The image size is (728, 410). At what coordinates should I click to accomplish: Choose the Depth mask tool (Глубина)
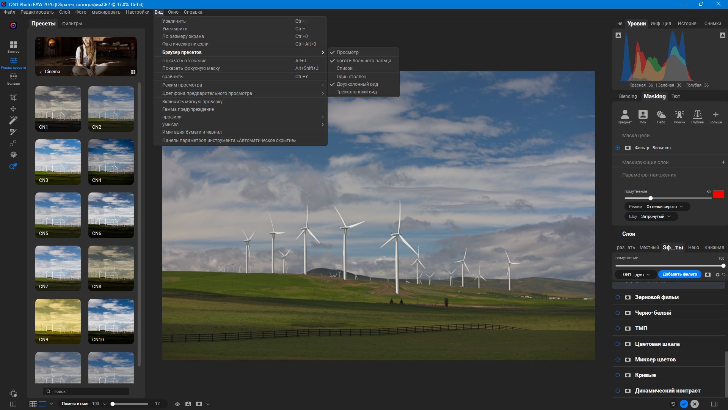click(x=697, y=116)
